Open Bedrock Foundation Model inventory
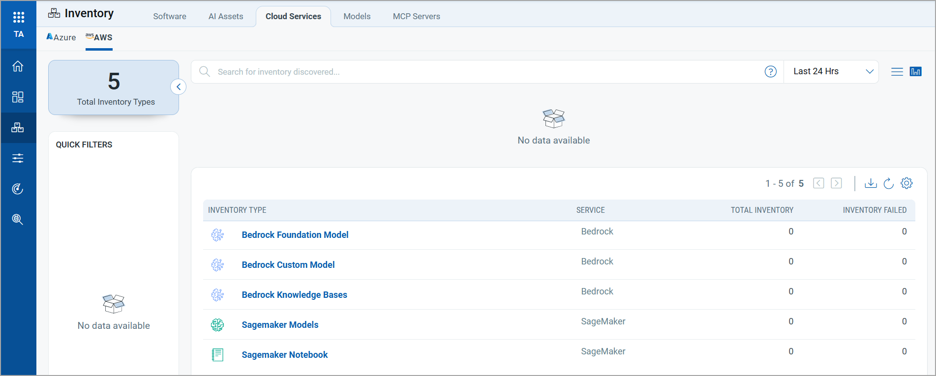Screen dimensions: 936x376 click(295, 235)
